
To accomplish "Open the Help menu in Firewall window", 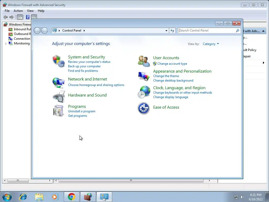I will point(41,11).
